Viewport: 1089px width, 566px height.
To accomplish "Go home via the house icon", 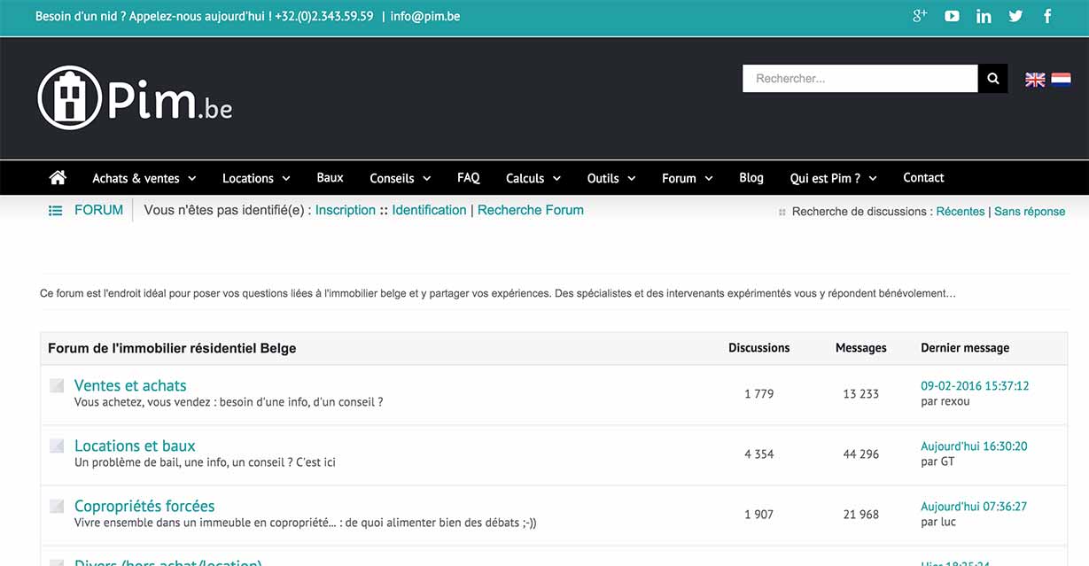I will pyautogui.click(x=58, y=178).
